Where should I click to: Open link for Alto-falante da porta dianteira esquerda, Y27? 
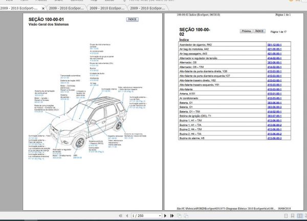click(274, 76)
